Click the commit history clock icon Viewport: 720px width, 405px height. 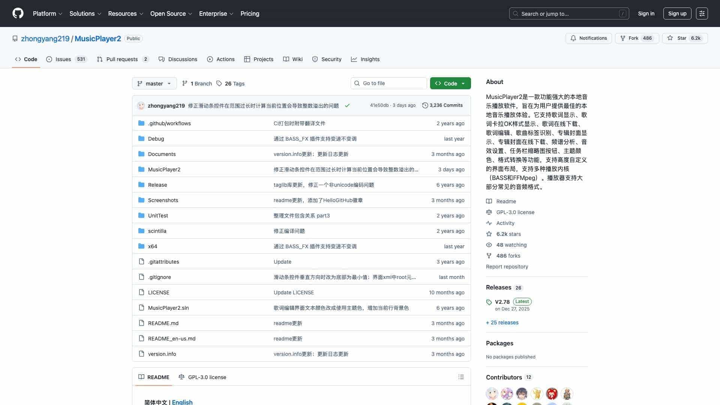(425, 105)
